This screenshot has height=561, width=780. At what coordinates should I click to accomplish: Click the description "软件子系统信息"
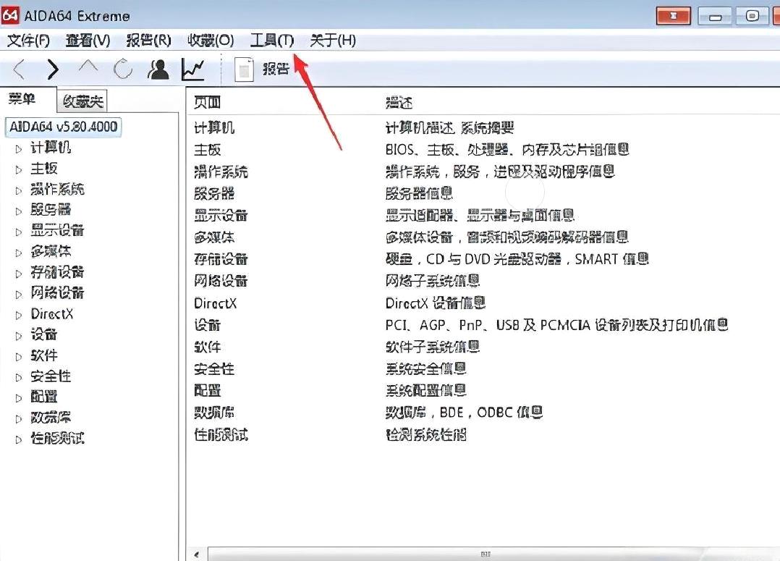point(432,347)
